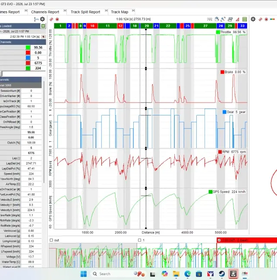Toggle the lap visibility eye icon

point(43,37)
